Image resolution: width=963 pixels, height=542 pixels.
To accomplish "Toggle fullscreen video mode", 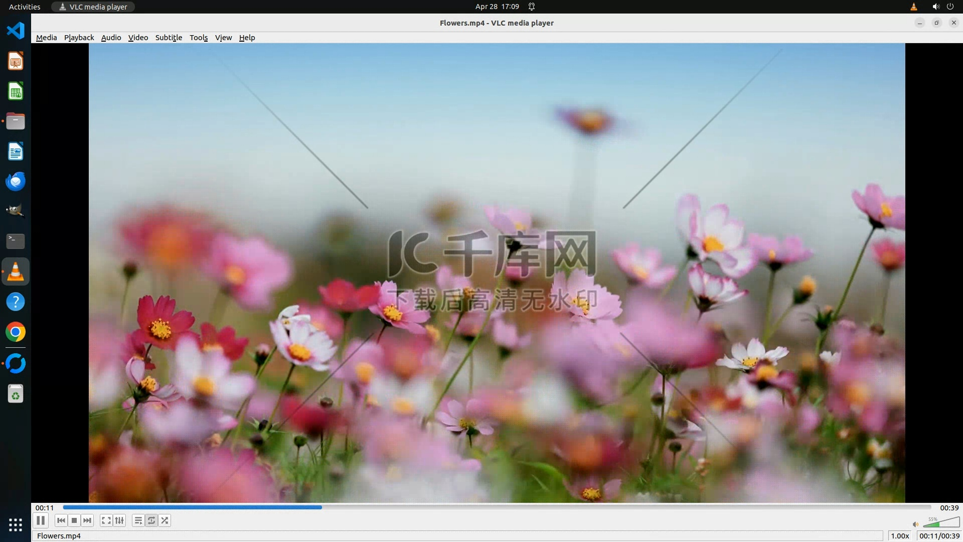I will pos(106,520).
